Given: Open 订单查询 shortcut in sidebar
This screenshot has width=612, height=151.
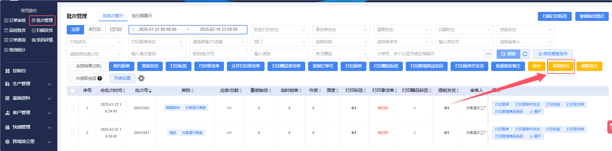Looking at the screenshot, I should click(15, 40).
